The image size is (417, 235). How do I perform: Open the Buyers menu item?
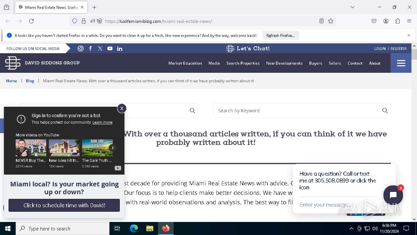pyautogui.click(x=315, y=63)
